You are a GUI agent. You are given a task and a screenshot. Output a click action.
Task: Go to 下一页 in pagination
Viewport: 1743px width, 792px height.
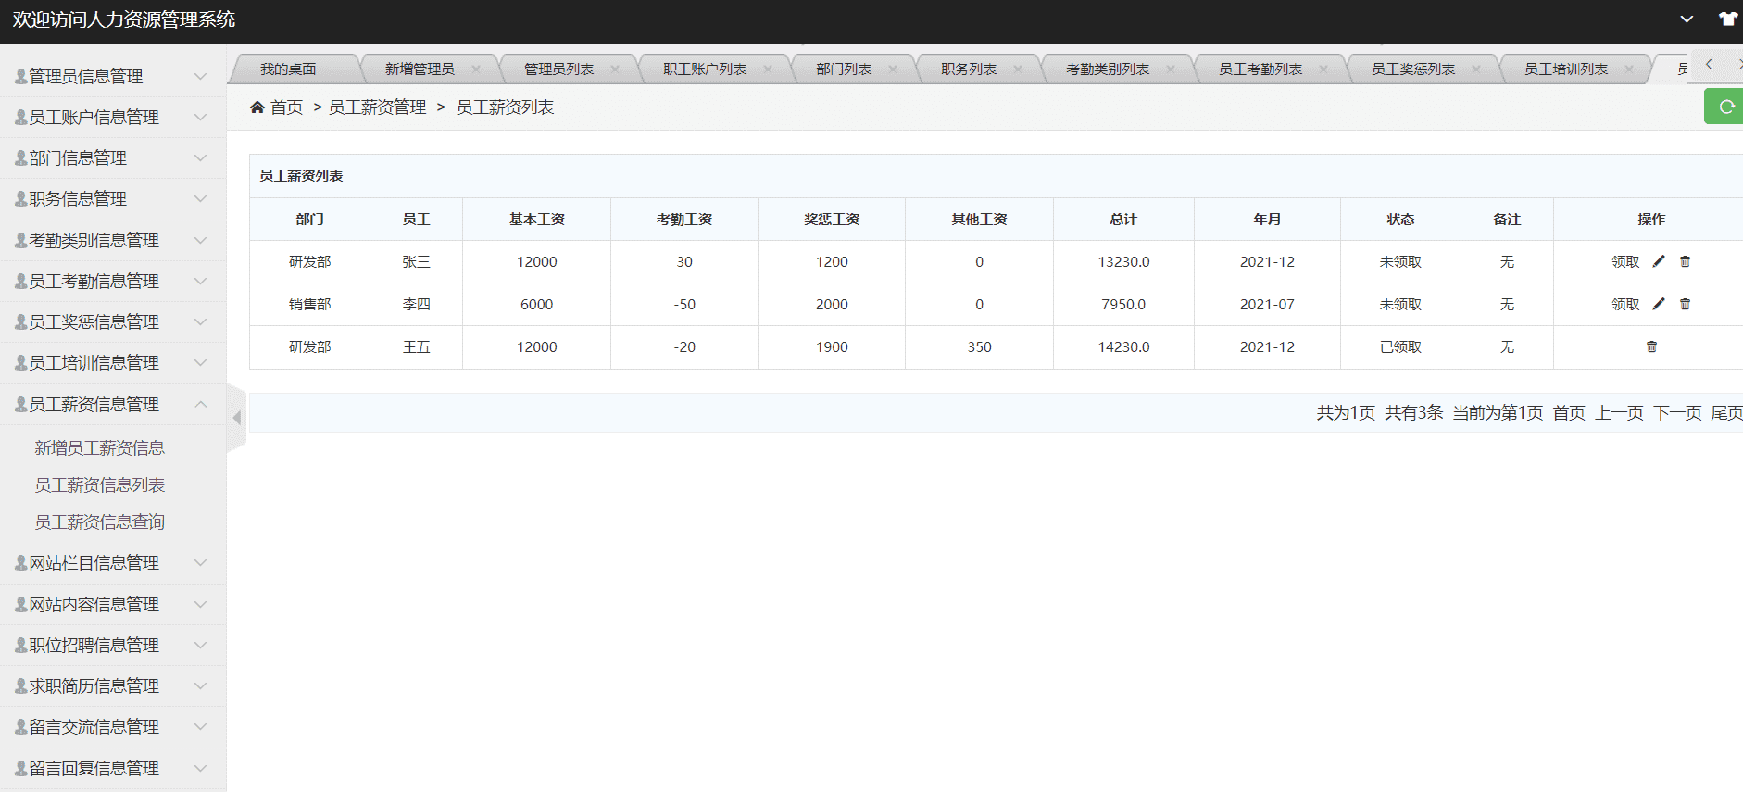(1677, 412)
